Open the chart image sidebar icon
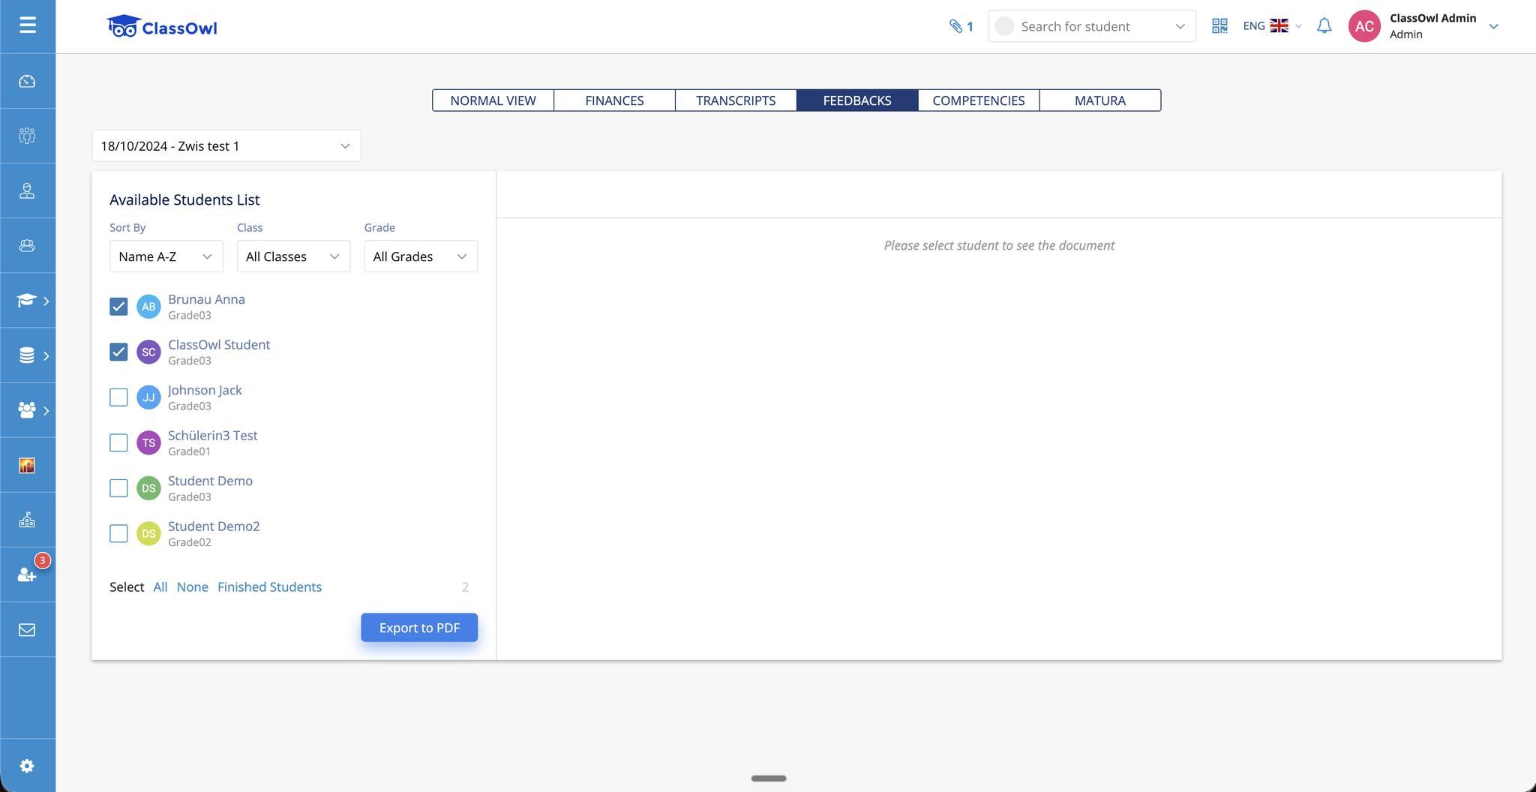The width and height of the screenshot is (1536, 792). 27,465
